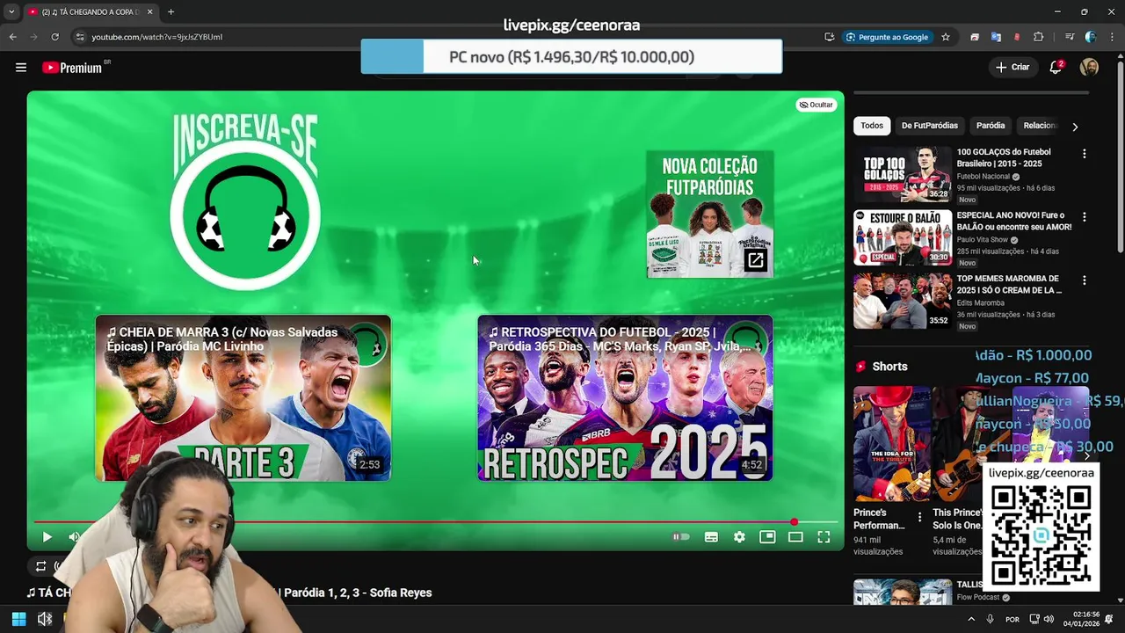
Task: Open external link icon on Futparódias card
Action: coord(755,260)
